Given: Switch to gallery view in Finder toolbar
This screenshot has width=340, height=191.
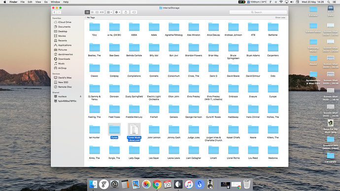Looking at the screenshot, I should [x=102, y=12].
